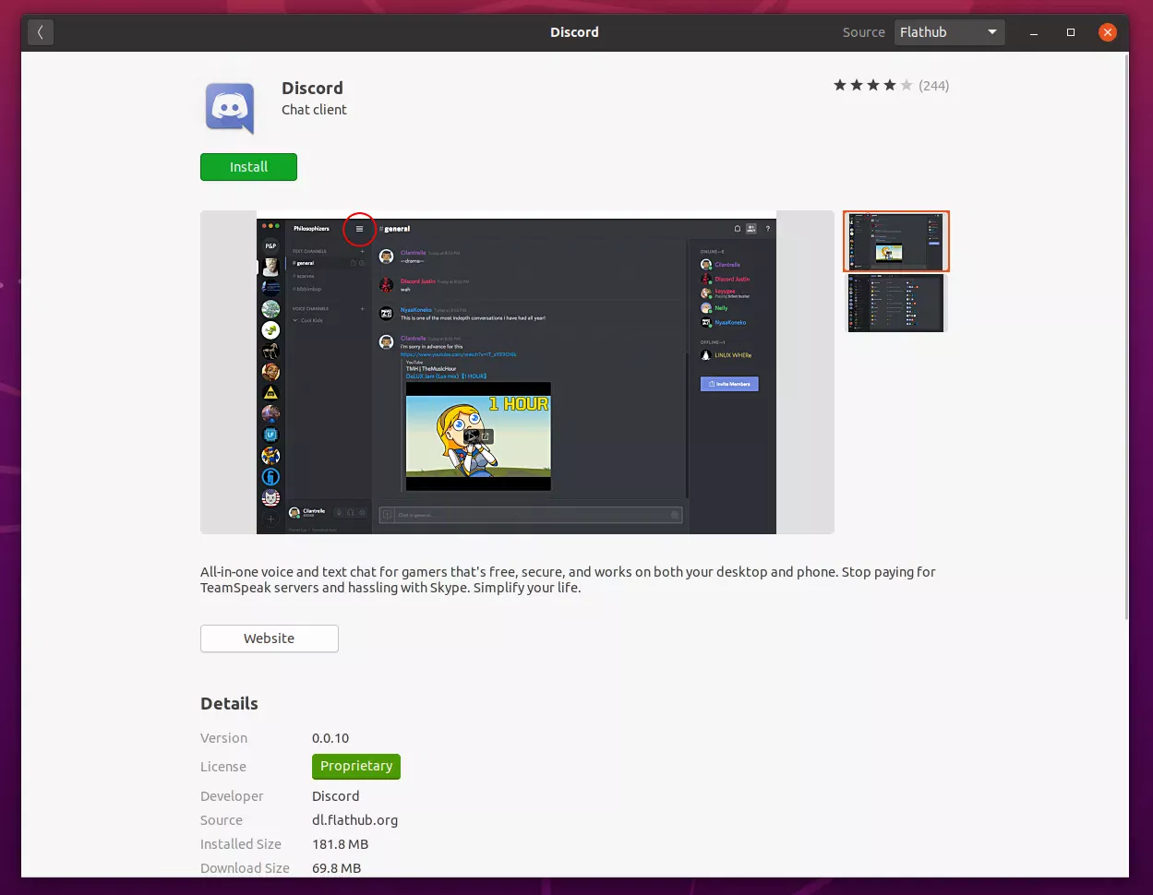Click the download size 69.8 MB
This screenshot has height=895, width=1153.
(336, 868)
